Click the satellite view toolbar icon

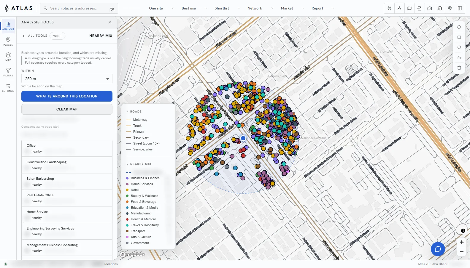389,8
